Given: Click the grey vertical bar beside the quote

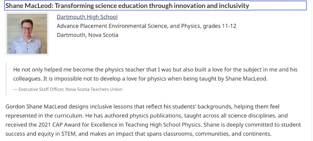Looking at the screenshot, I should click(x=6, y=79).
